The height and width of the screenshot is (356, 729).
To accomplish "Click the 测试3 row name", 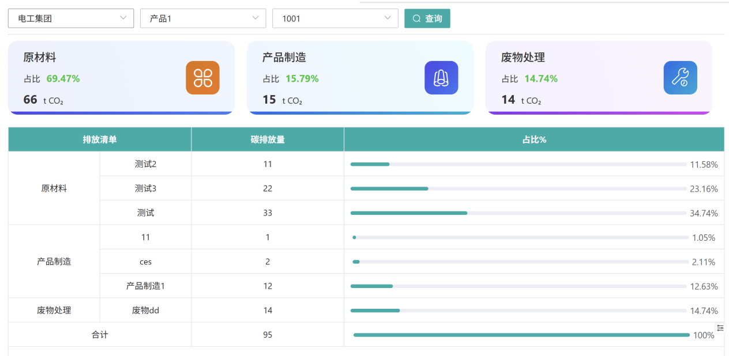I will (x=146, y=188).
